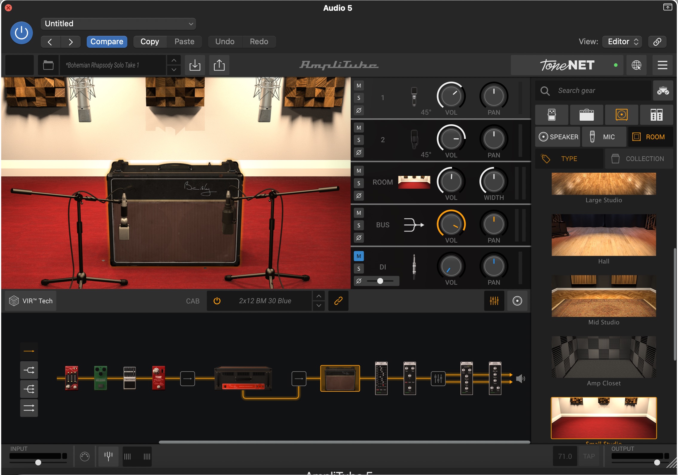Choose the Hall room thumbnail
Screen dimensions: 678x475
pos(604,235)
